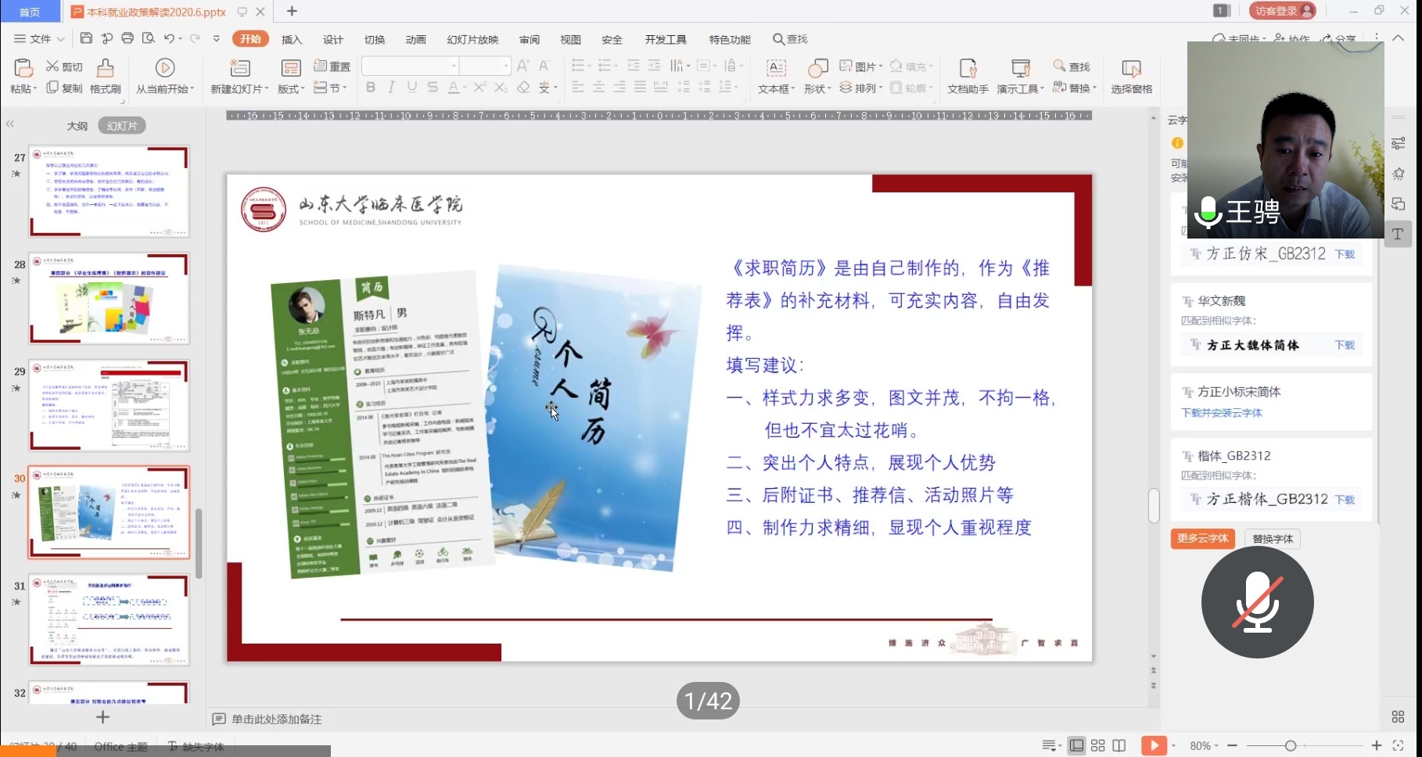Toggle Subscript formatting

pos(501,88)
